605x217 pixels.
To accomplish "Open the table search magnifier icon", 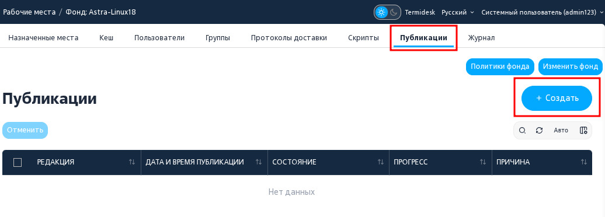I will click(522, 130).
